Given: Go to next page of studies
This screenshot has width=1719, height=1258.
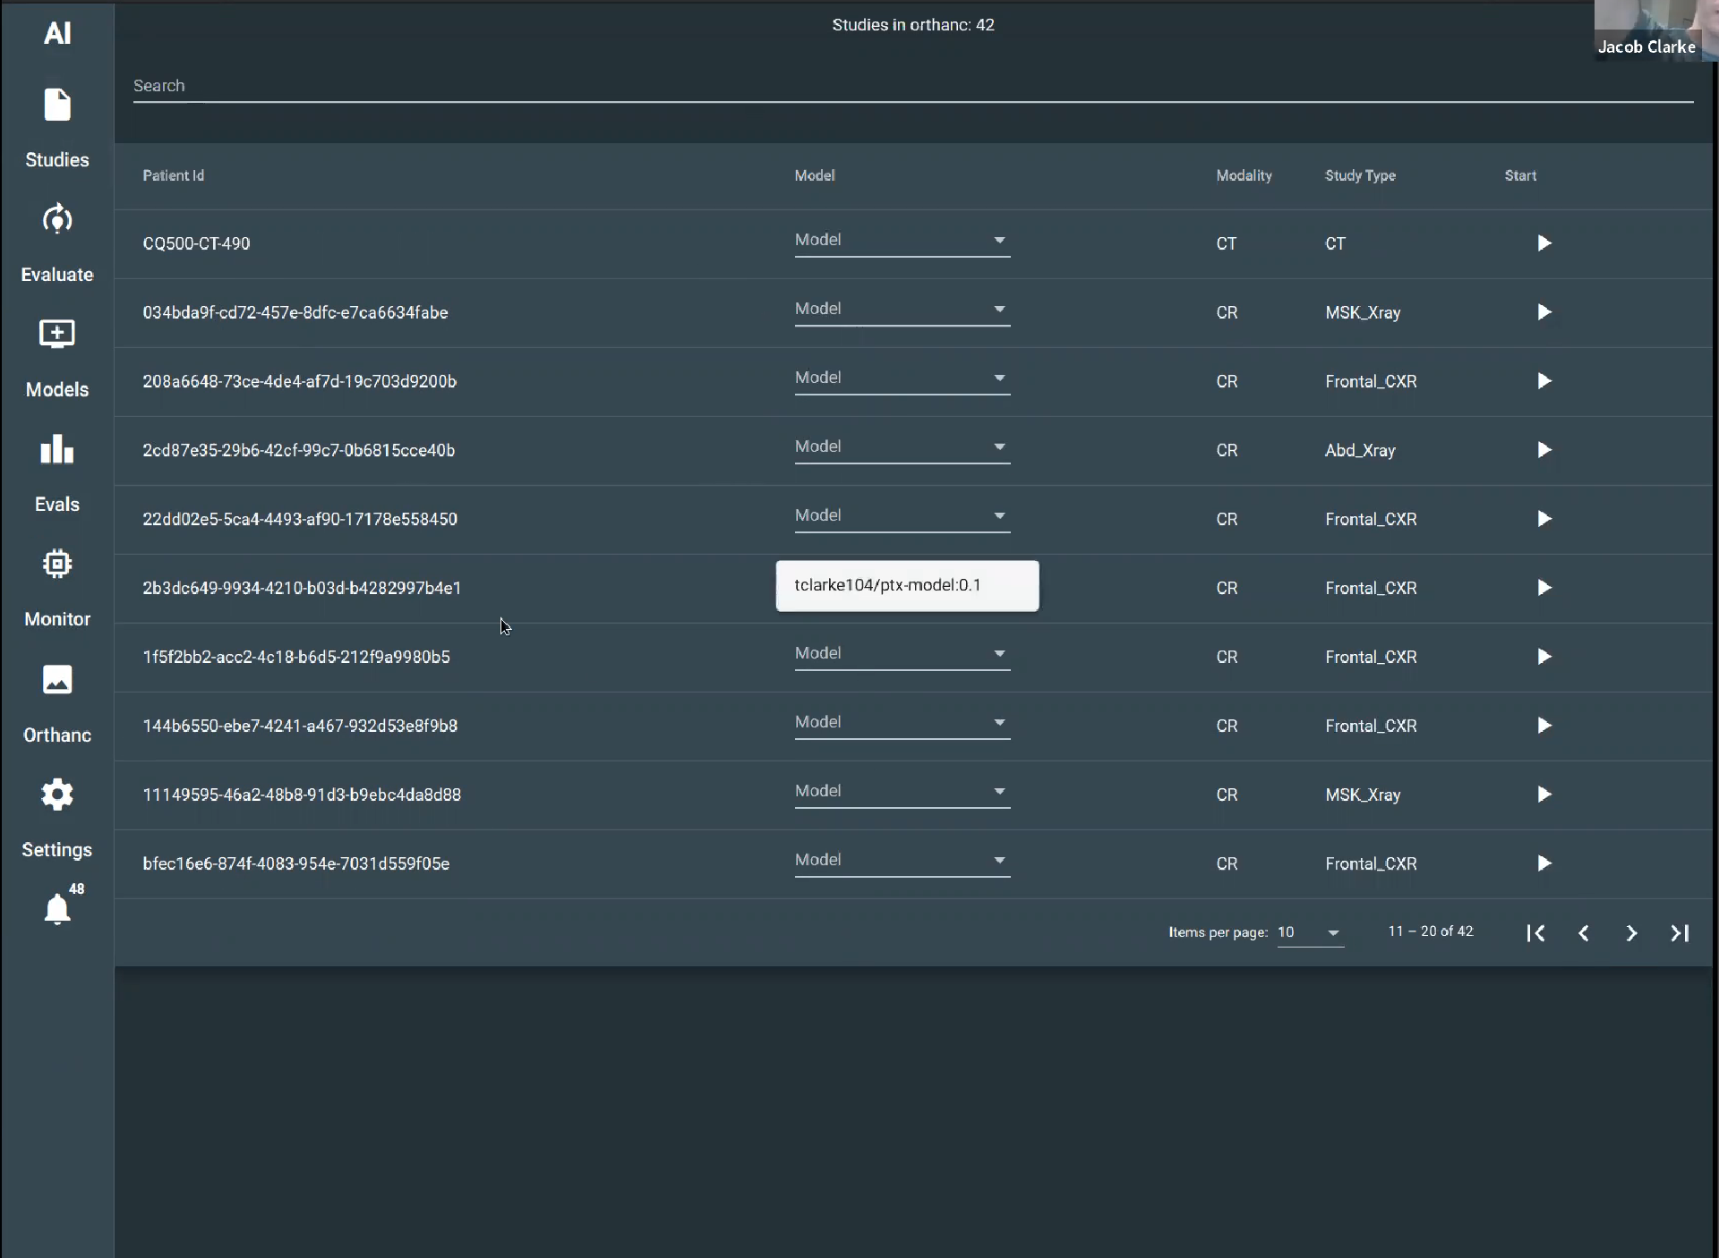Looking at the screenshot, I should [1631, 933].
